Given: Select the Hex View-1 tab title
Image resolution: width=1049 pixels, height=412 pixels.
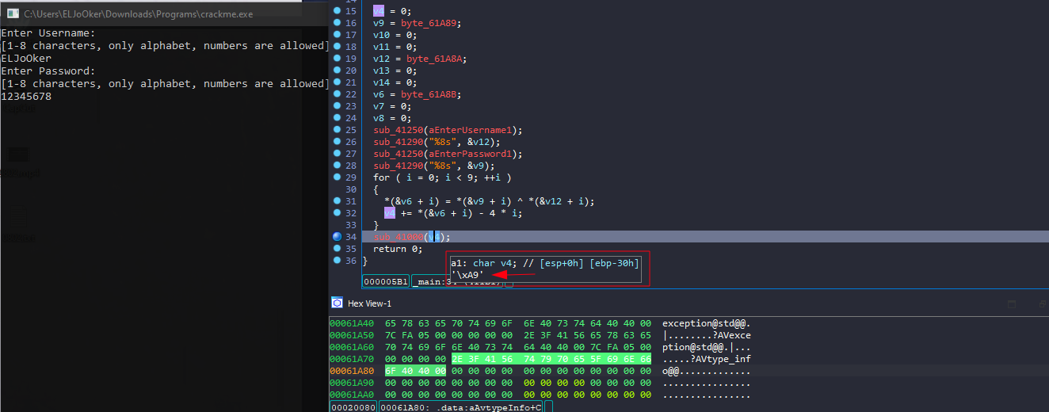Looking at the screenshot, I should pyautogui.click(x=369, y=304).
